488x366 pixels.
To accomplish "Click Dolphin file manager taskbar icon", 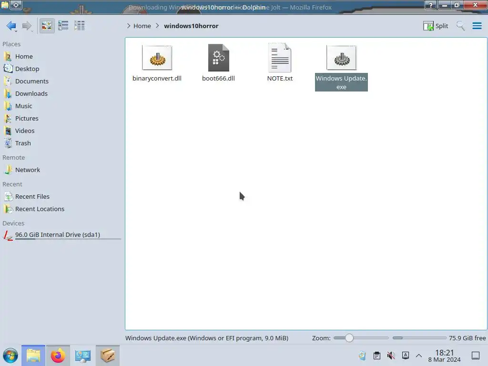I will point(33,356).
